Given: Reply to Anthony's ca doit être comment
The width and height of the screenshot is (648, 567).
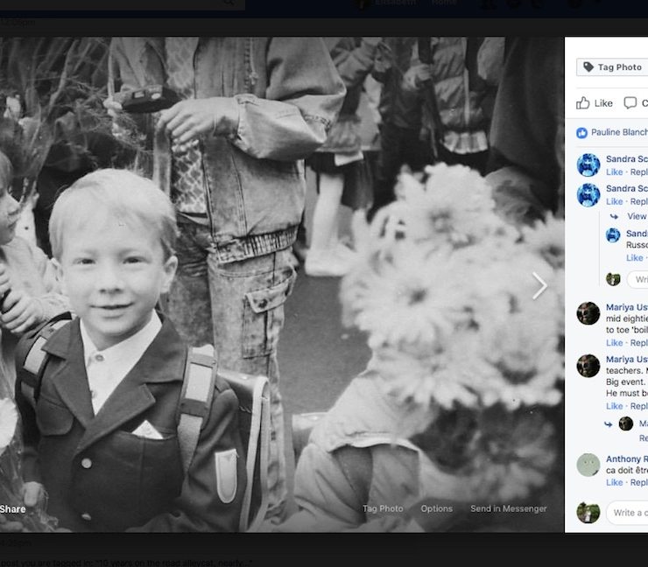Looking at the screenshot, I should point(639,482).
